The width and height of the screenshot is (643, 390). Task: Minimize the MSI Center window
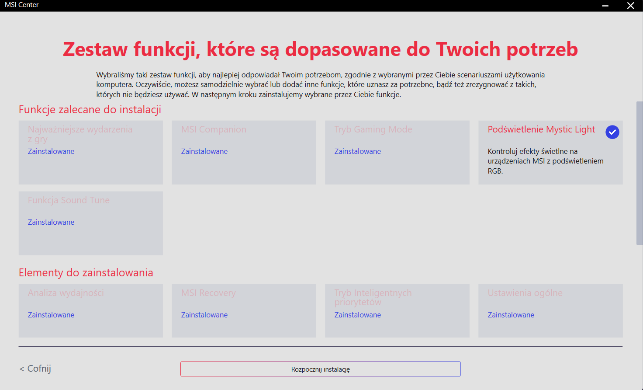(605, 6)
